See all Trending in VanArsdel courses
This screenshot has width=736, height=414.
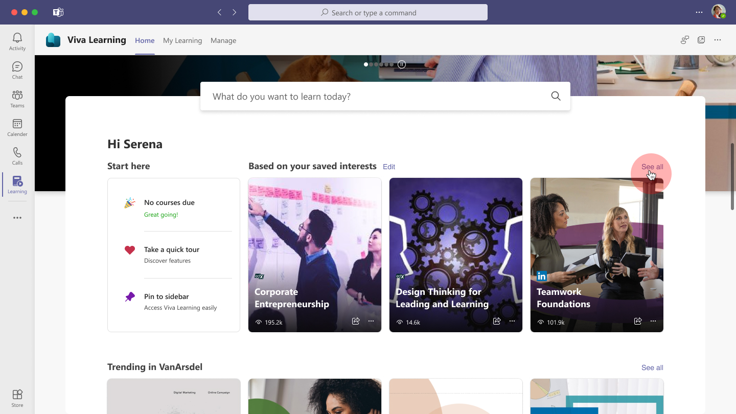tap(652, 367)
